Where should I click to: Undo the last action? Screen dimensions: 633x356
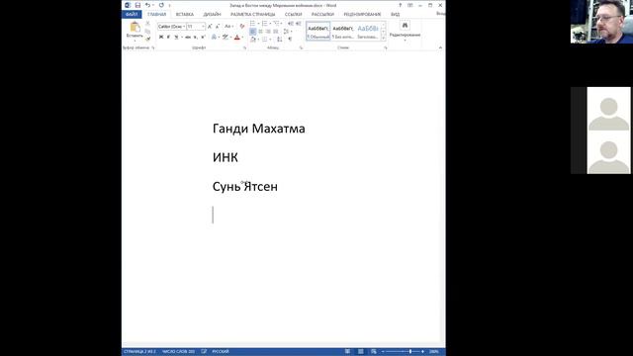pos(147,5)
